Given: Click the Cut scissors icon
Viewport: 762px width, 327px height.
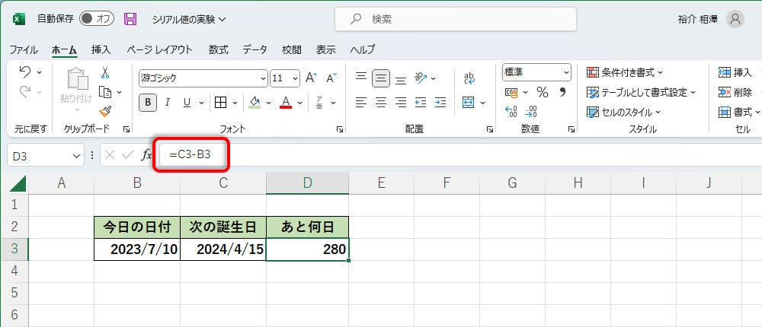Looking at the screenshot, I should click(105, 73).
